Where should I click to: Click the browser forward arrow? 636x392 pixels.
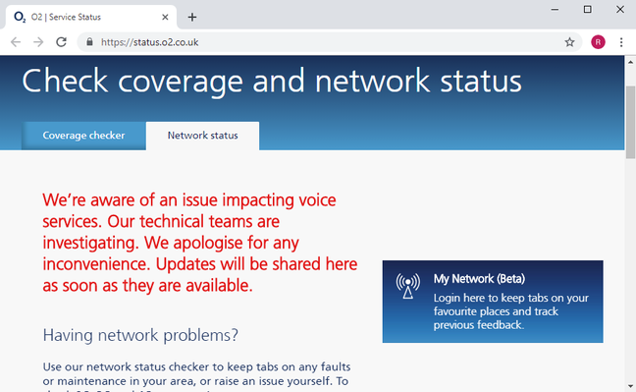click(38, 42)
